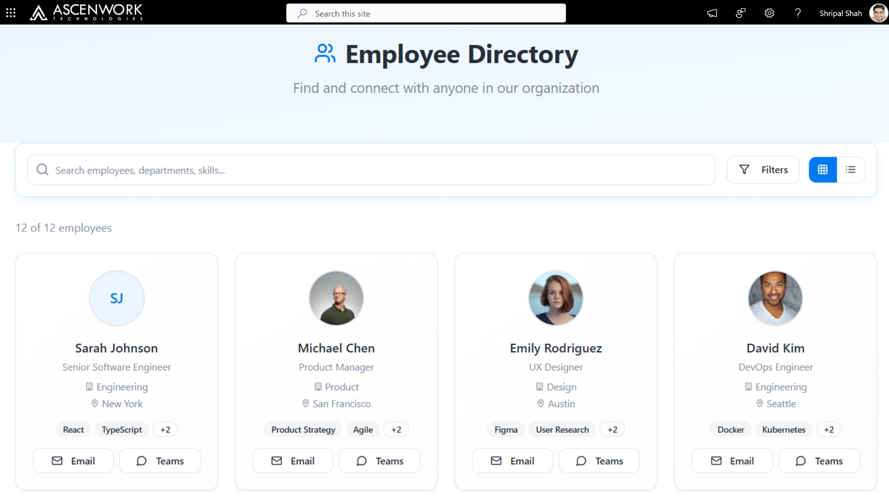Screen dimensions: 889x500
Task: Switch to list view
Action: 851,170
